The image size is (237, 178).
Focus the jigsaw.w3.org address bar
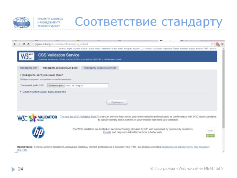click(121, 44)
